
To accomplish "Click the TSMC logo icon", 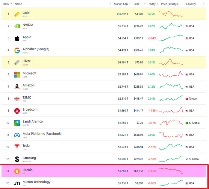I will click(x=17, y=99).
